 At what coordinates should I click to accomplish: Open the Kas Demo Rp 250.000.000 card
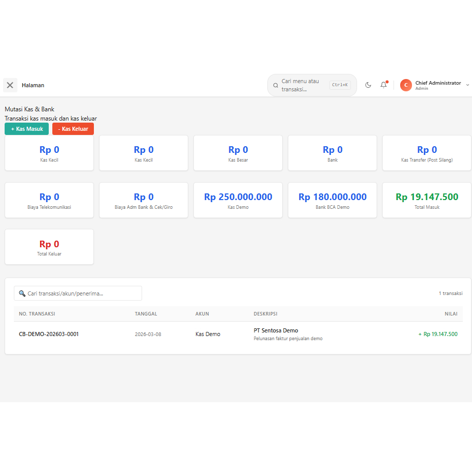(x=238, y=200)
